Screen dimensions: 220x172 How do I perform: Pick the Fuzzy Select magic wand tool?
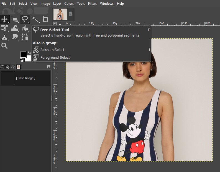(35, 19)
